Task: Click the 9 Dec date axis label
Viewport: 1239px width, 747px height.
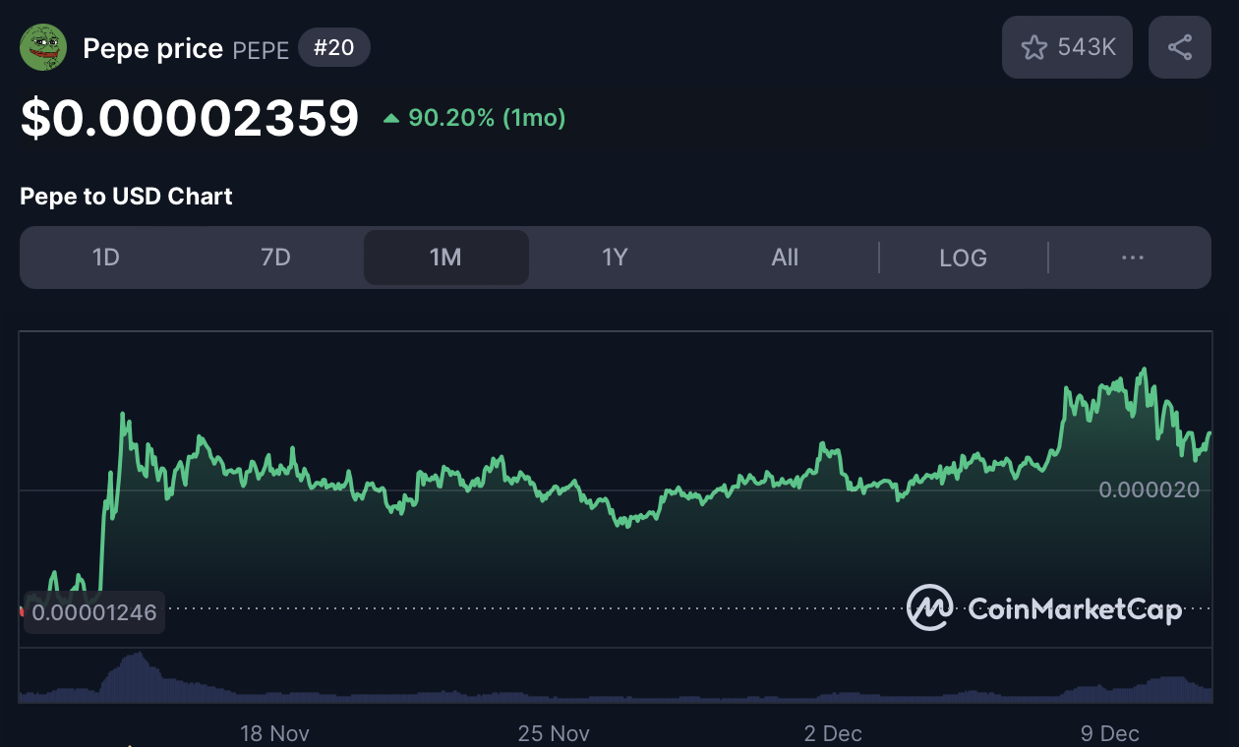Action: (1110, 733)
